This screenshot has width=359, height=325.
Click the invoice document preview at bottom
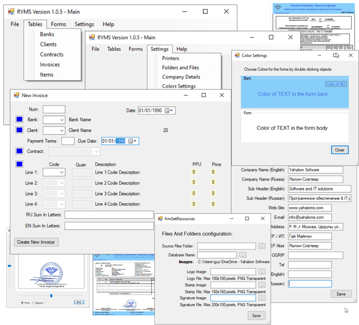click(124, 285)
